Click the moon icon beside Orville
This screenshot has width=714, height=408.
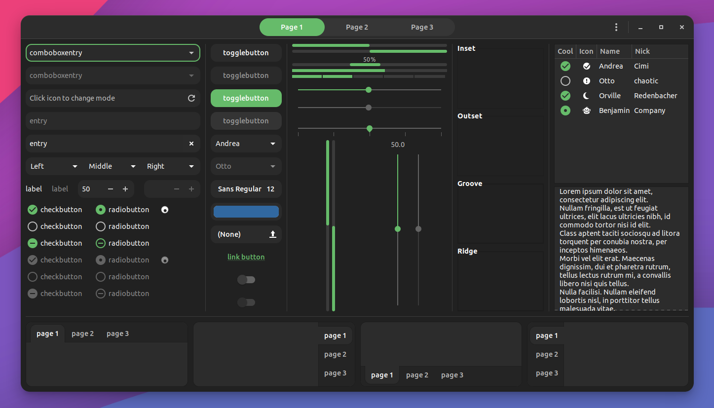click(587, 95)
